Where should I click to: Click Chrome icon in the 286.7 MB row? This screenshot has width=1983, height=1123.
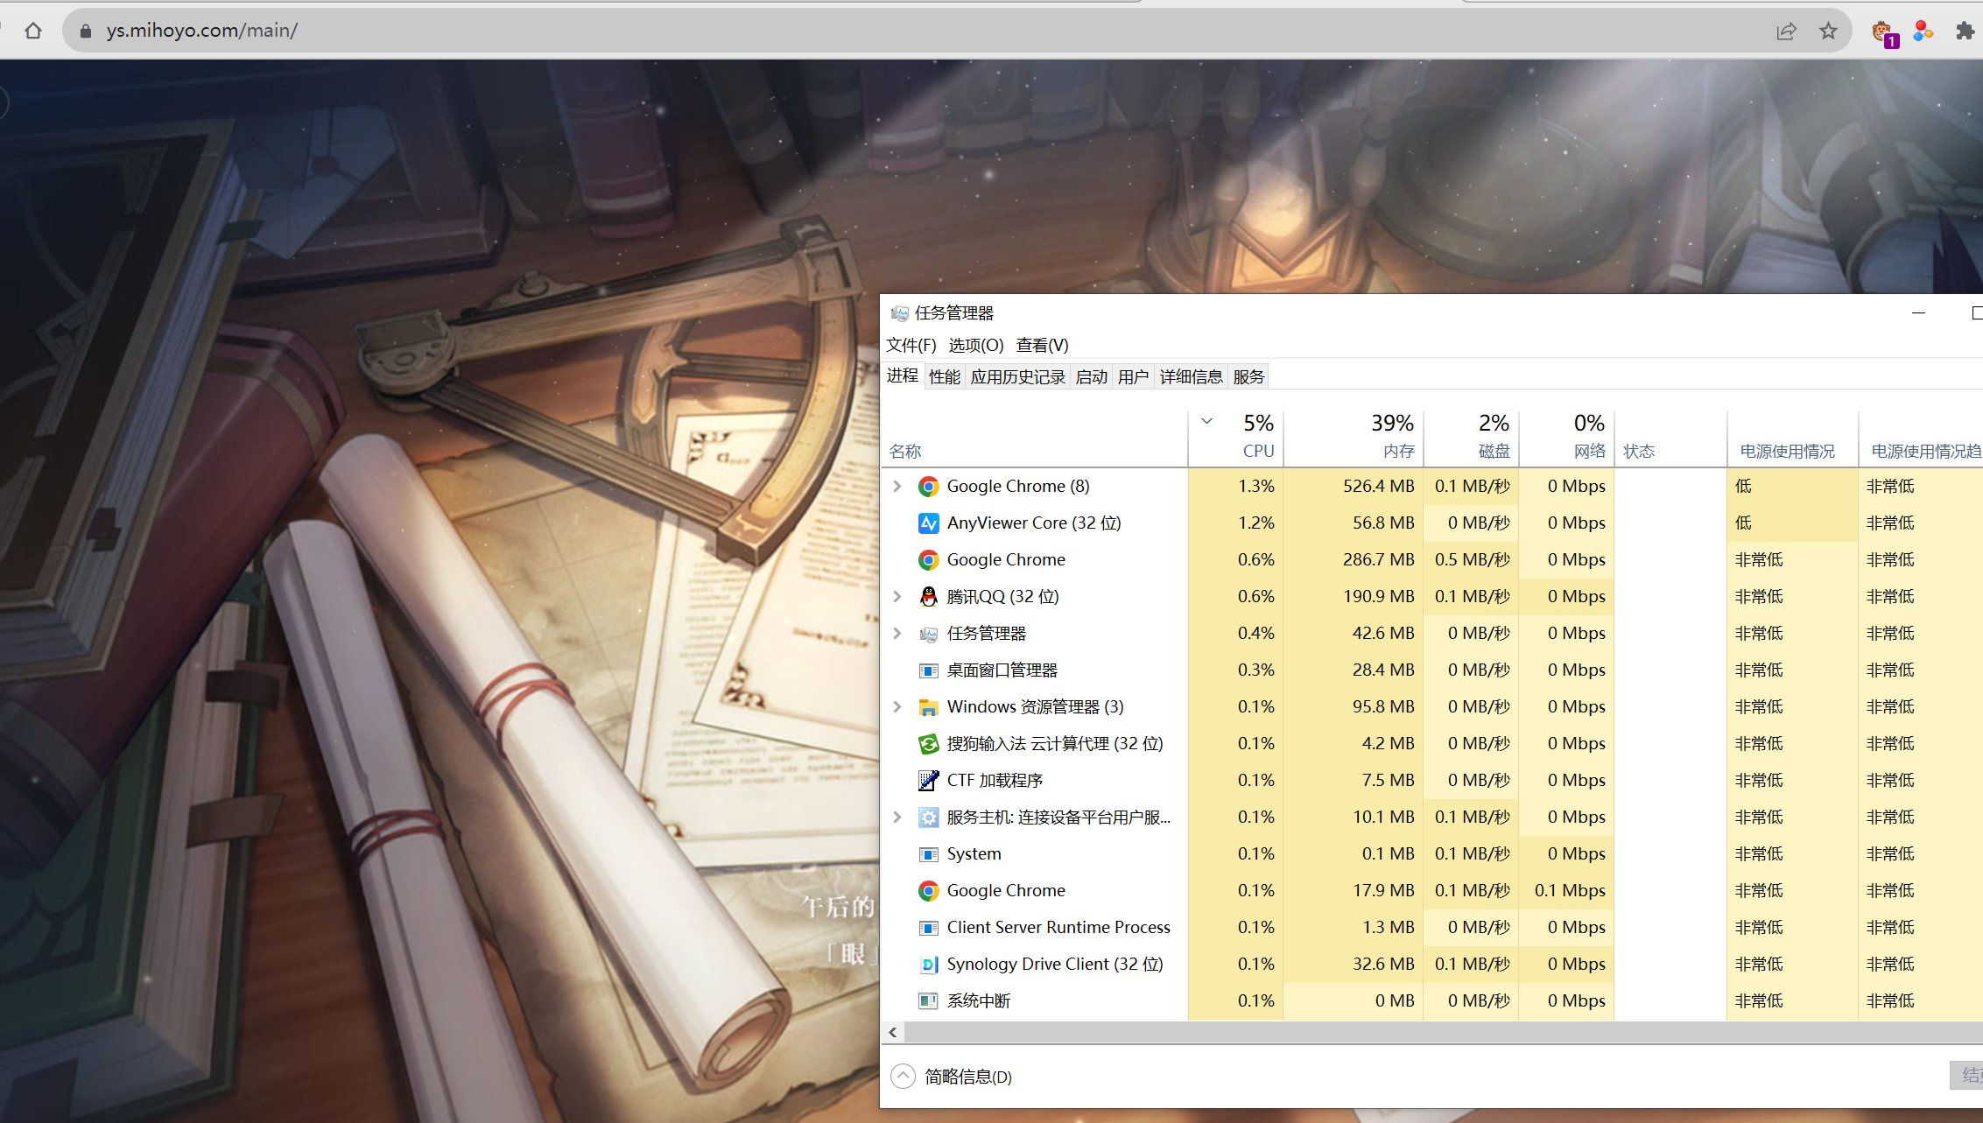click(928, 560)
